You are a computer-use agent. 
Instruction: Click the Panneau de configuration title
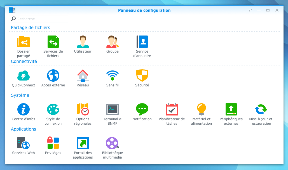(144, 10)
